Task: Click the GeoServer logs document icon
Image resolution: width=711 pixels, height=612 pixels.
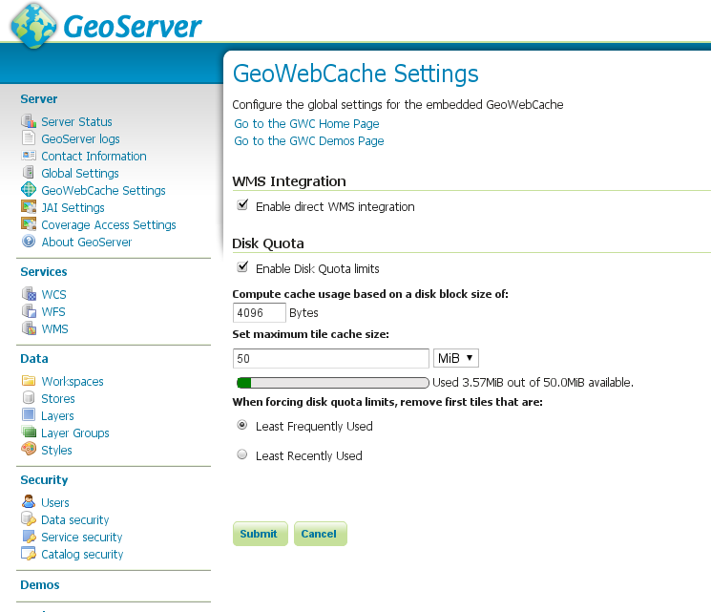Action: pos(29,137)
